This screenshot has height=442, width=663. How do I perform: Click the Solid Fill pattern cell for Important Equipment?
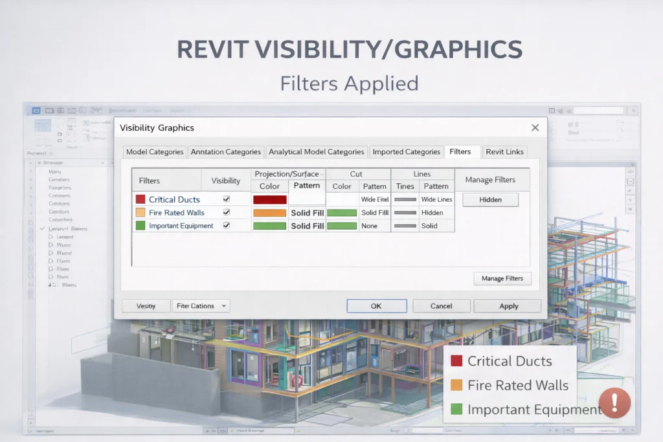306,225
